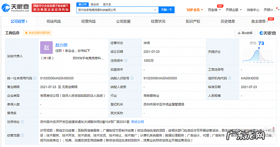Click the purple 赵 avatar thumbnail

pyautogui.click(x=46, y=48)
